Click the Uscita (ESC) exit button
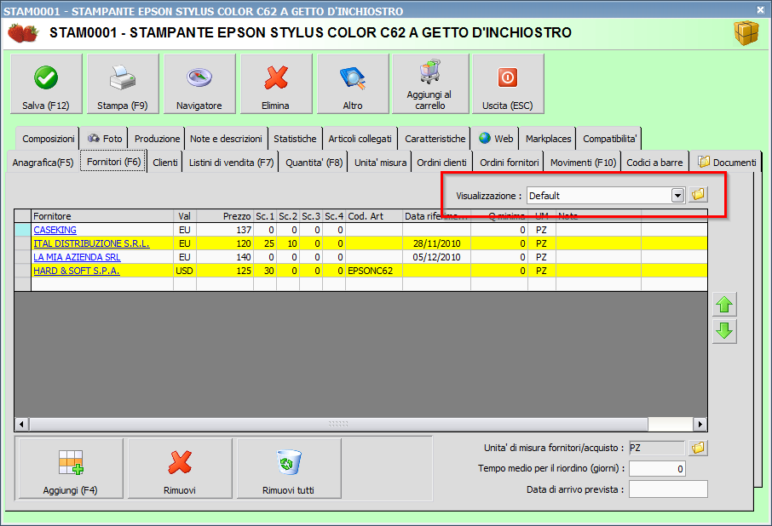 coord(508,84)
